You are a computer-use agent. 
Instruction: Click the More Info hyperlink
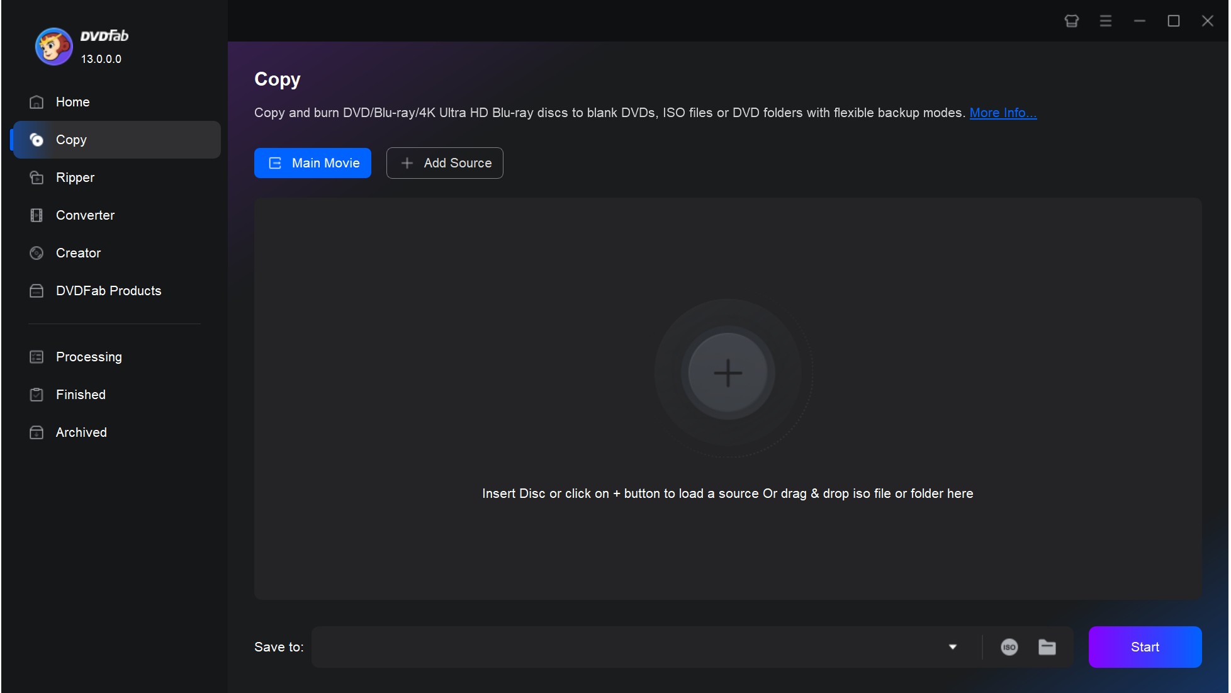point(1004,111)
